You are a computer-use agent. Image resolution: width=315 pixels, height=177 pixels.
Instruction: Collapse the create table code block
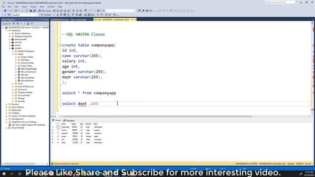tap(60, 45)
